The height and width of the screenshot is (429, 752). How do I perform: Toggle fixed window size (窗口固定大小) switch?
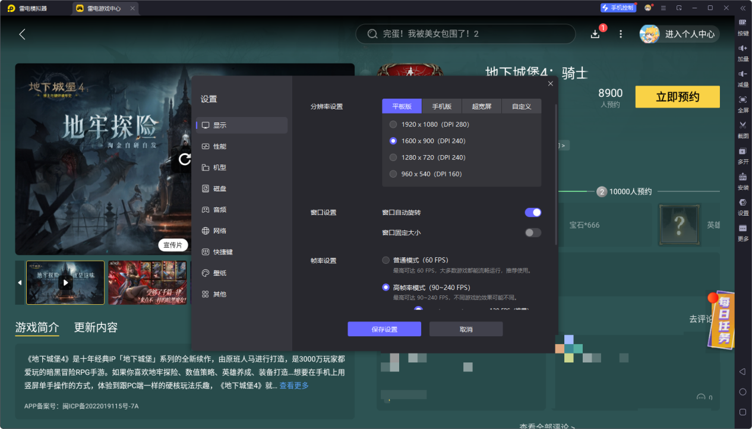533,232
